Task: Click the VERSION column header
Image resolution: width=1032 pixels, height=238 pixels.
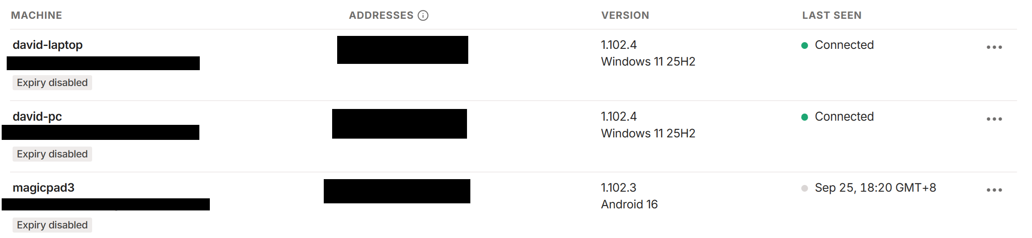Action: [x=625, y=15]
